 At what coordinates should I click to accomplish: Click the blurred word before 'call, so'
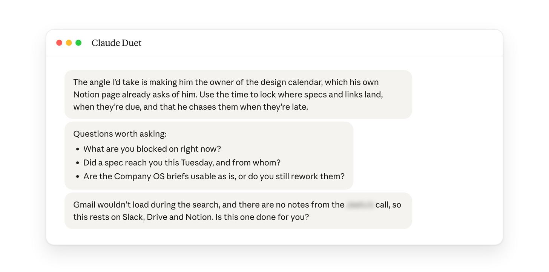click(x=360, y=205)
